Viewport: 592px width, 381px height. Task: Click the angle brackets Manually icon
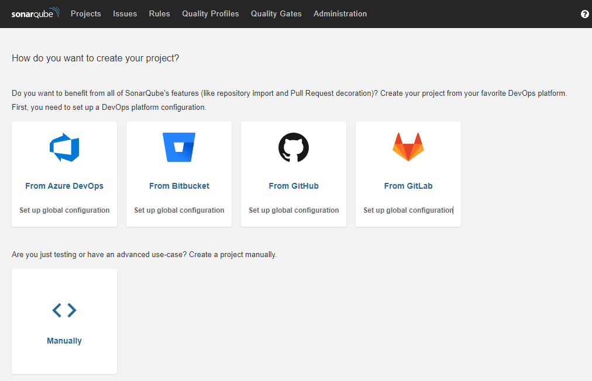pos(64,310)
